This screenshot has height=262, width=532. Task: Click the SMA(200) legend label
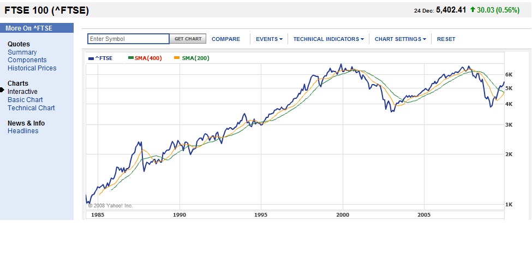point(196,58)
